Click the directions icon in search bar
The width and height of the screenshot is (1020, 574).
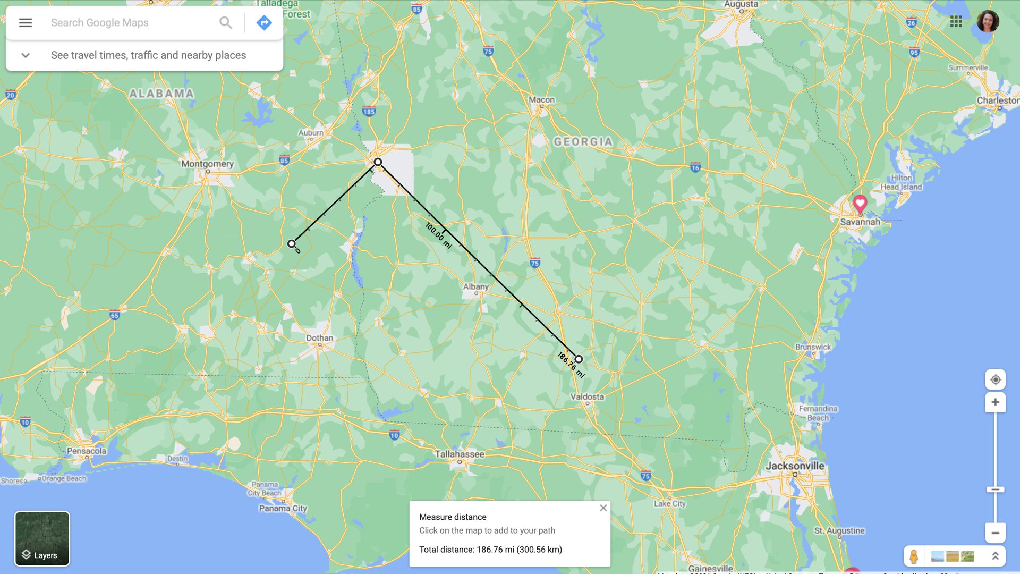(263, 22)
